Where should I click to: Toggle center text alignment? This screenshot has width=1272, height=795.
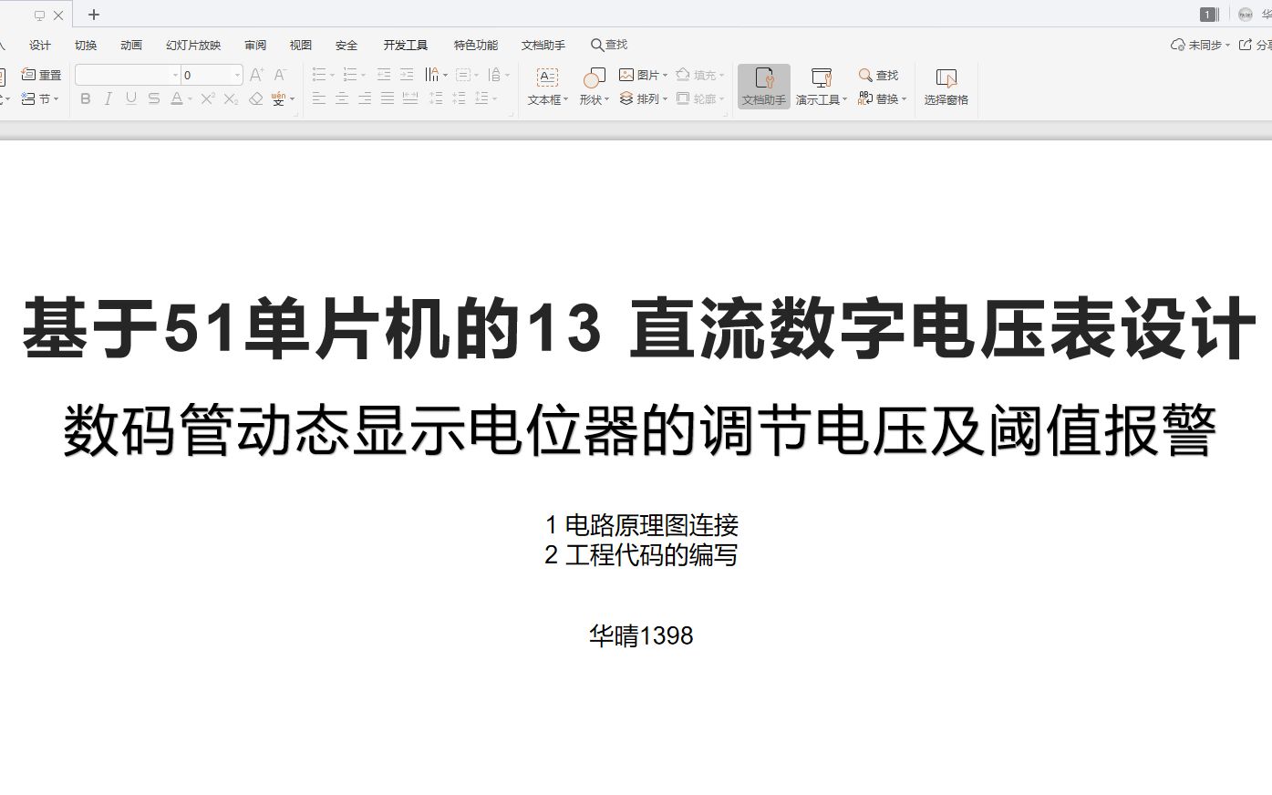[x=342, y=98]
